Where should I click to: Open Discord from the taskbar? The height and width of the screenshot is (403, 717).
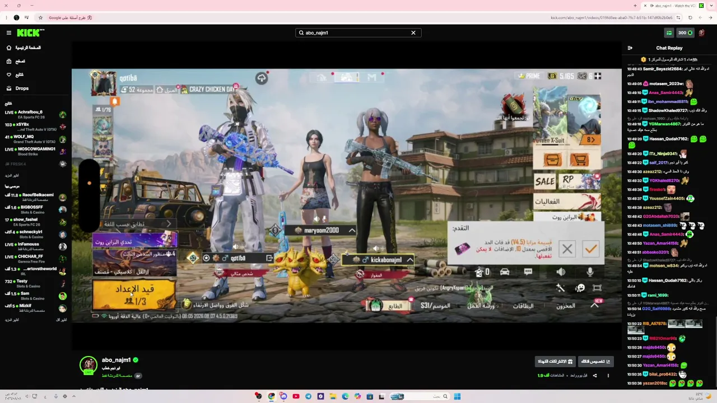283,396
